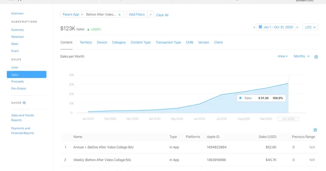Open the Pre-Orders sidebar link
Viewport: 326px width, 171px height.
pyautogui.click(x=19, y=89)
